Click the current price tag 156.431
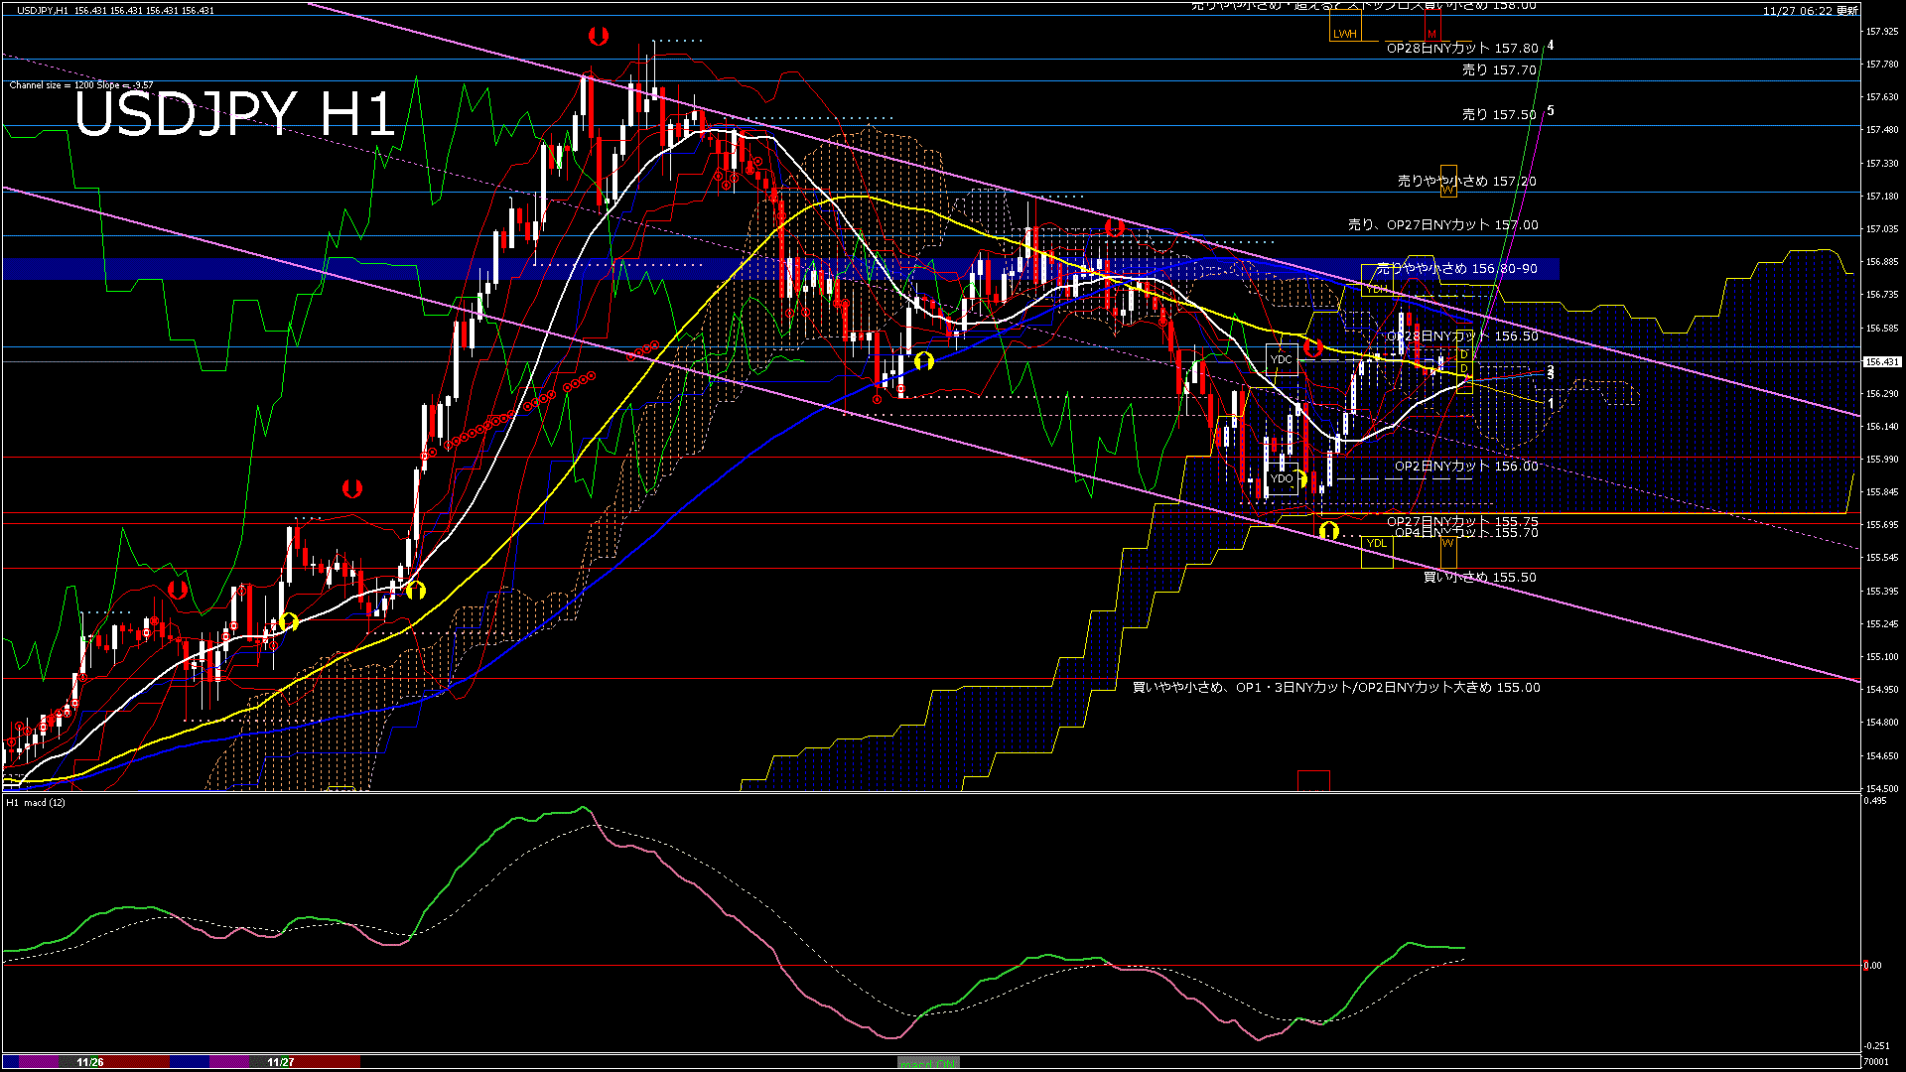The image size is (1906, 1072). point(1882,362)
